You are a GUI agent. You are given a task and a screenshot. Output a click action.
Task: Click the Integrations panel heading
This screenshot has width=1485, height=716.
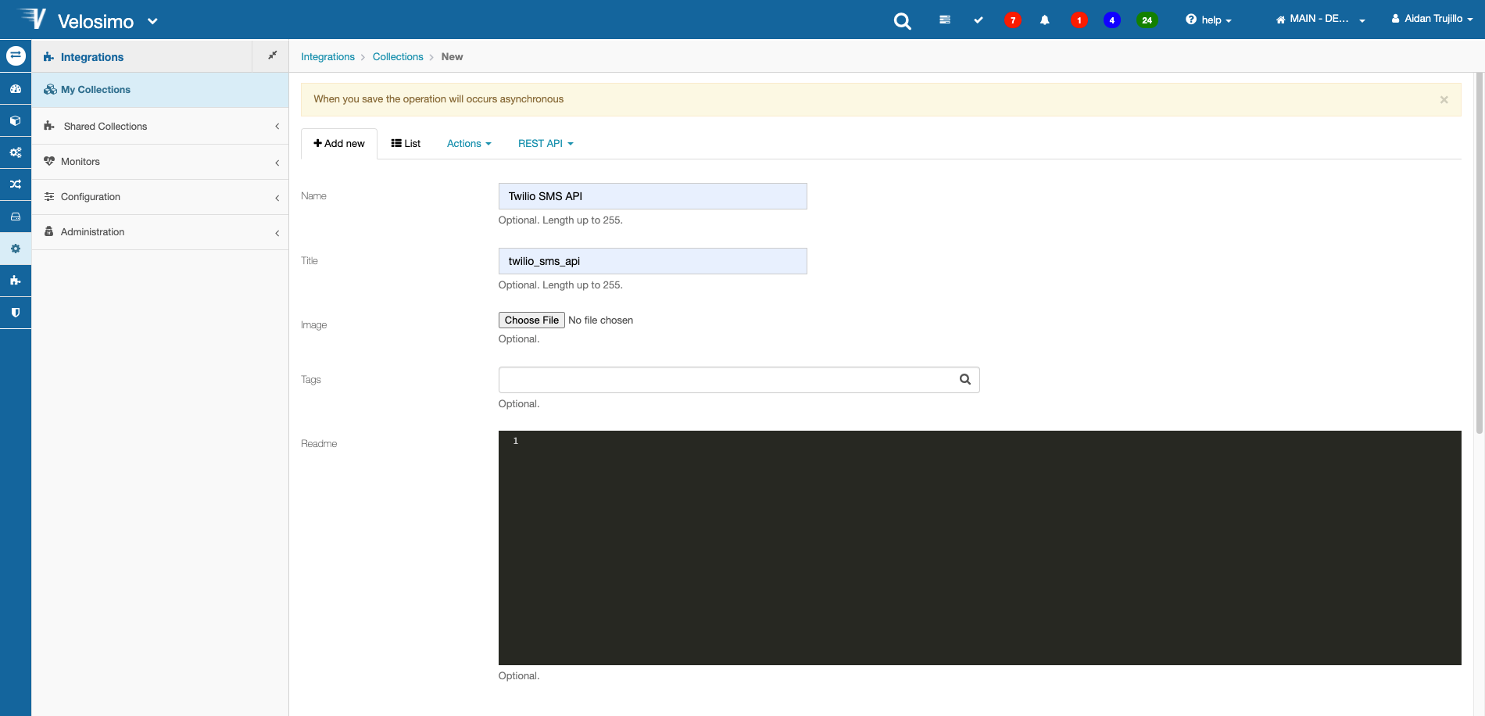92,57
